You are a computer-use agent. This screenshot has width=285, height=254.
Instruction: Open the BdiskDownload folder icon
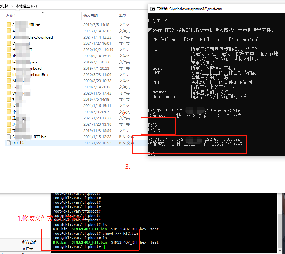(x=9, y=37)
